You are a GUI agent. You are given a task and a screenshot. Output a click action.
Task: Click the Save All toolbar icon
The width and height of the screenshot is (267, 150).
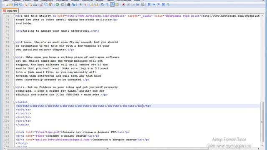coord(21,5)
